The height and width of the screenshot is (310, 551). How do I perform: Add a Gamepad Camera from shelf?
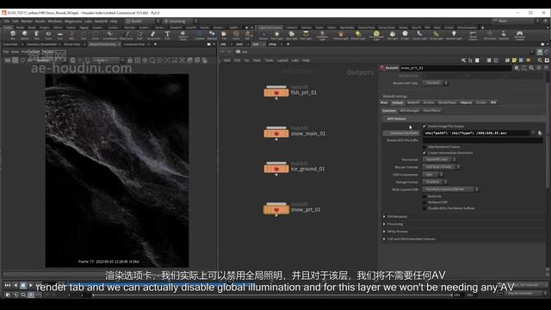(519, 35)
